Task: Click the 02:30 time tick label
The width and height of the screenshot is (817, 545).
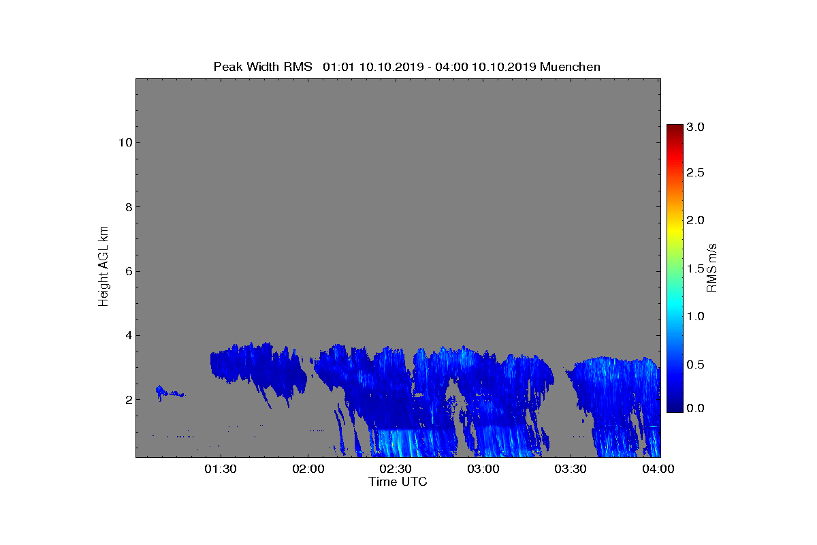Action: click(396, 469)
